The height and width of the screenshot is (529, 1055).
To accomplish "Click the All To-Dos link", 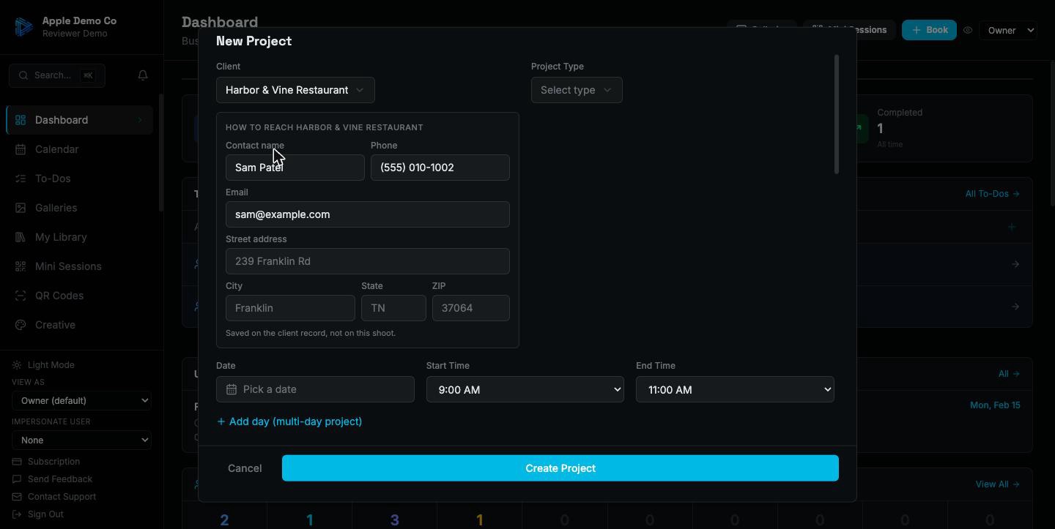I will coord(992,194).
